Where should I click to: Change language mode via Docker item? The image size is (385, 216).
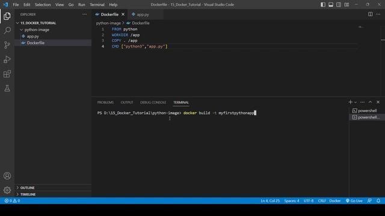[335, 201]
